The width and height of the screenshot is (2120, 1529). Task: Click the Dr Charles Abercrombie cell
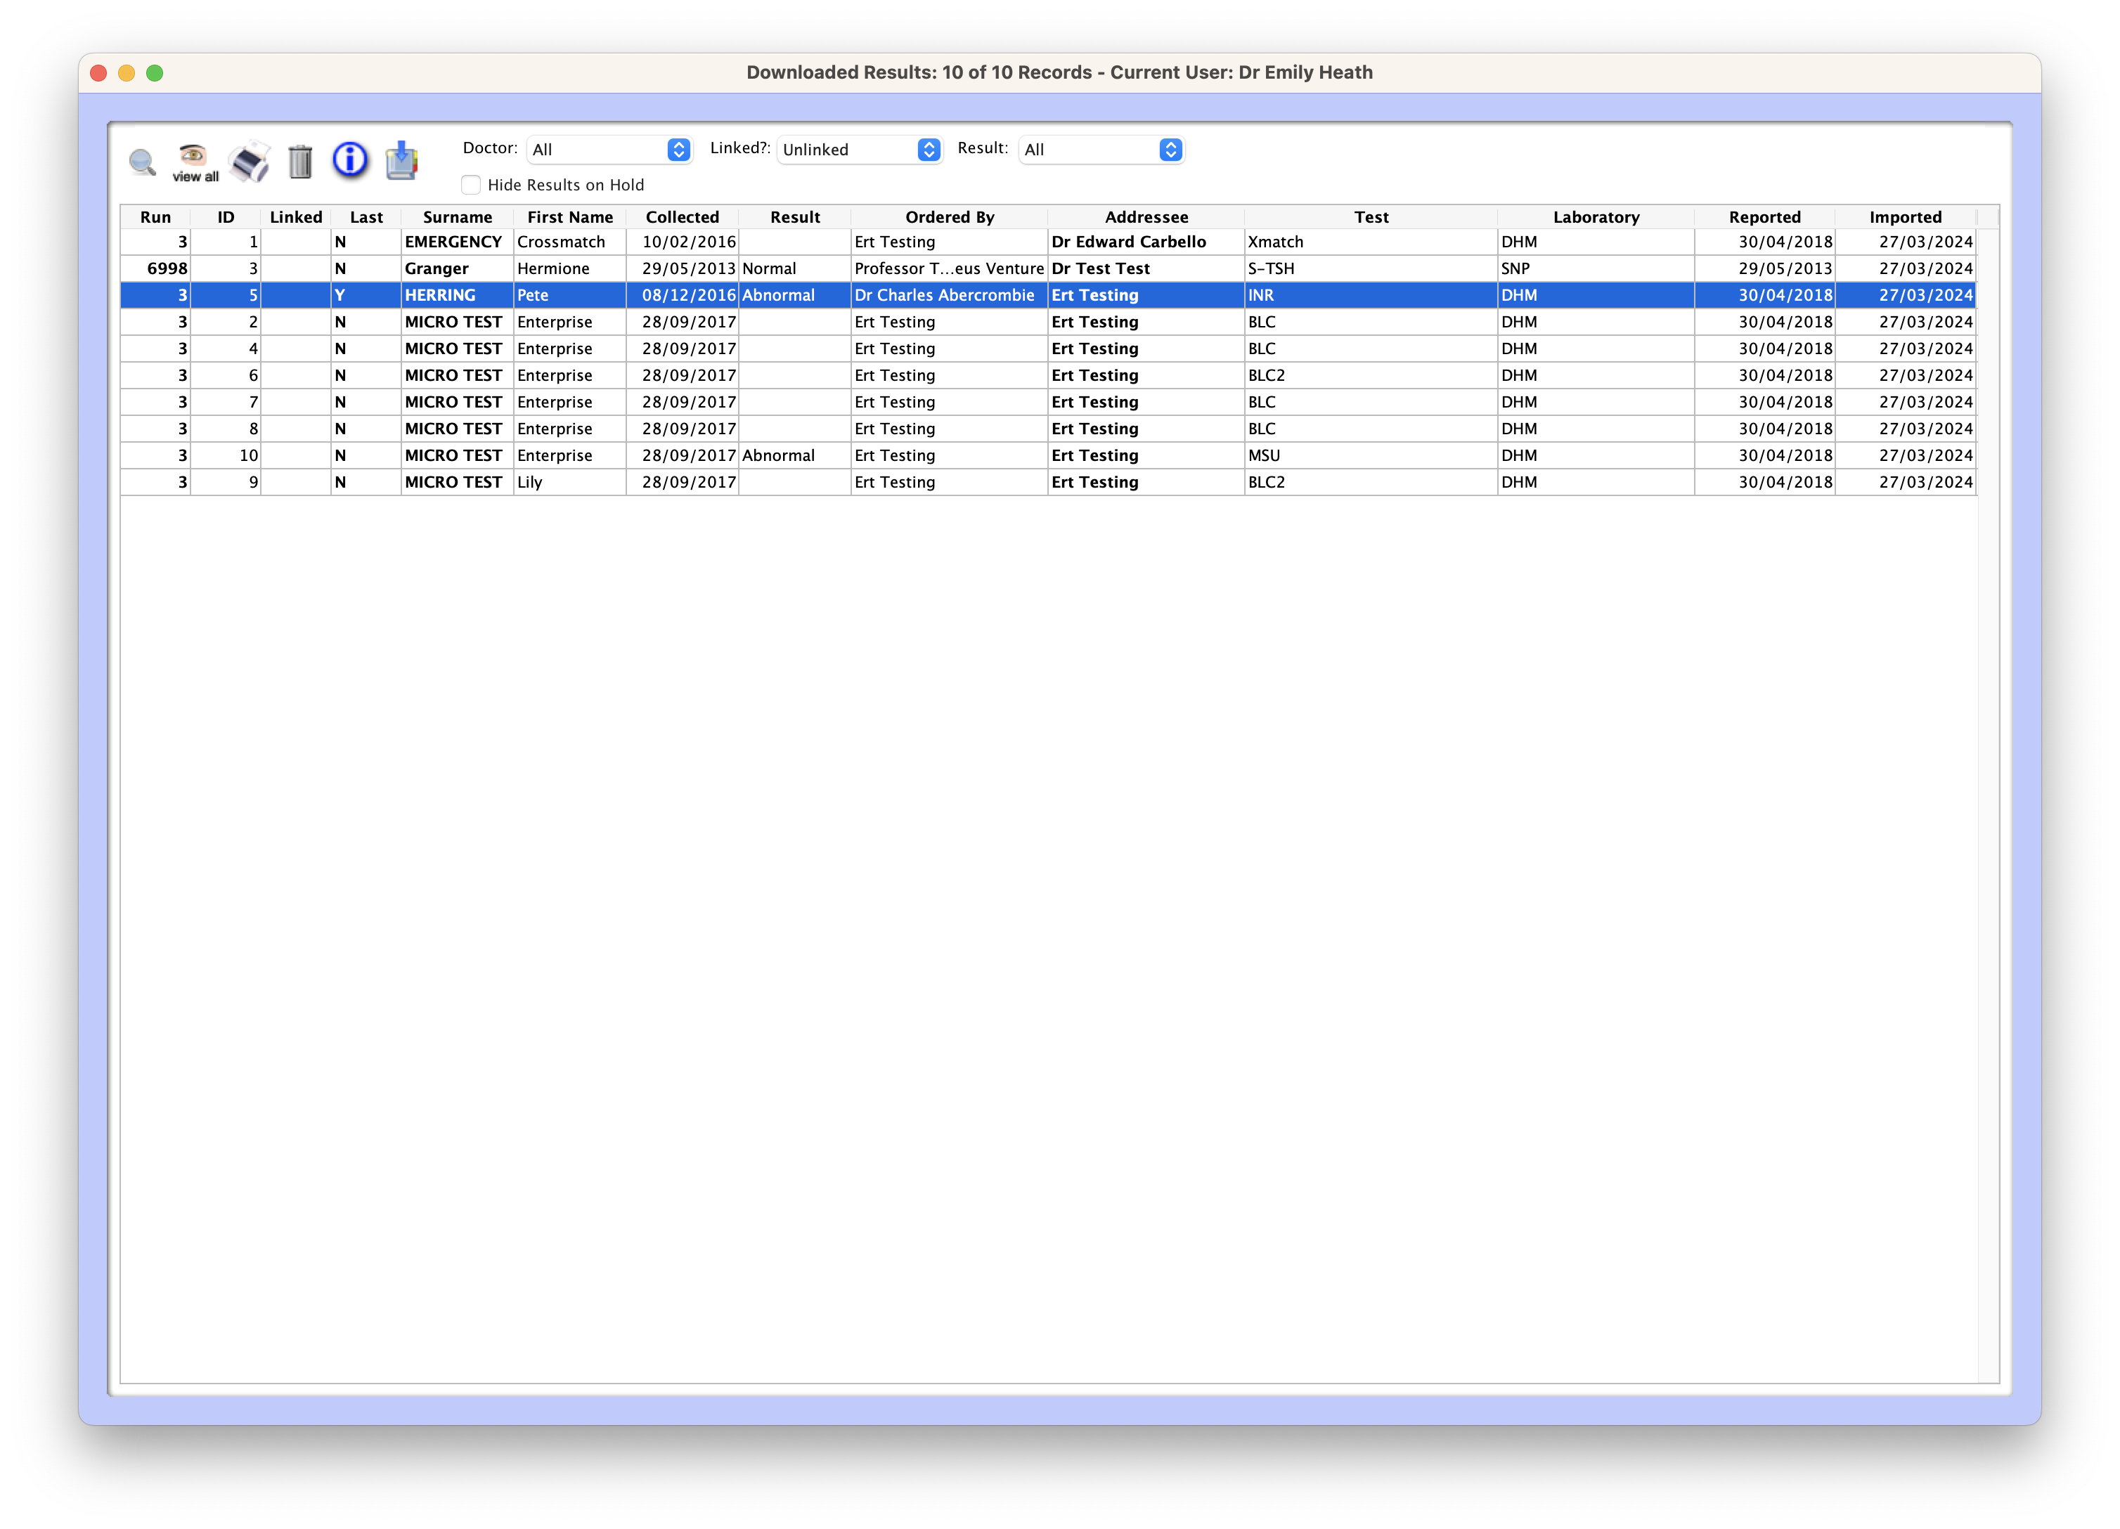tap(944, 295)
